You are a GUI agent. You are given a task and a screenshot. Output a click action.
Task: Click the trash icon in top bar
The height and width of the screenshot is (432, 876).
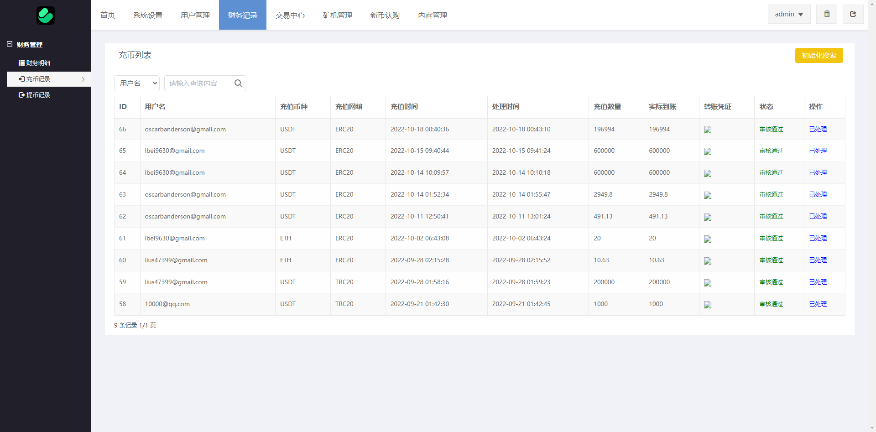827,14
